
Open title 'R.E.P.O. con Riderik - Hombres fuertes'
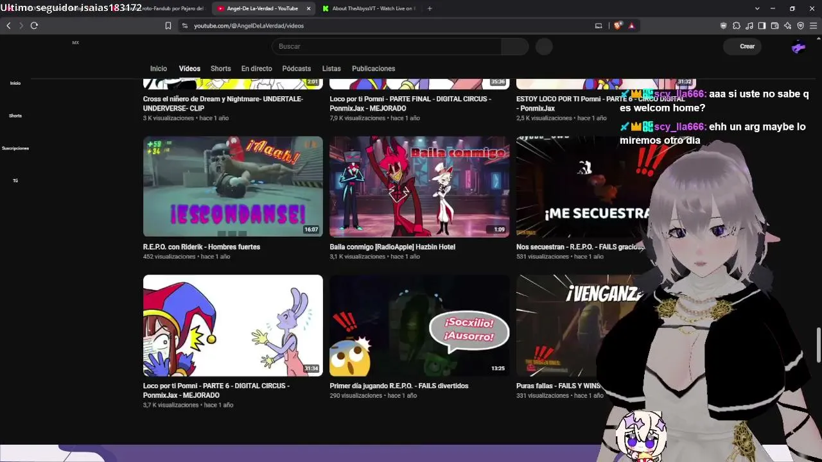click(202, 247)
